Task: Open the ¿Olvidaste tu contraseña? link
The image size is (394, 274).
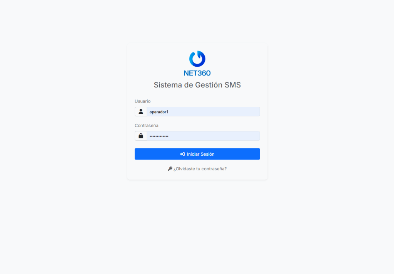Action: click(197, 169)
